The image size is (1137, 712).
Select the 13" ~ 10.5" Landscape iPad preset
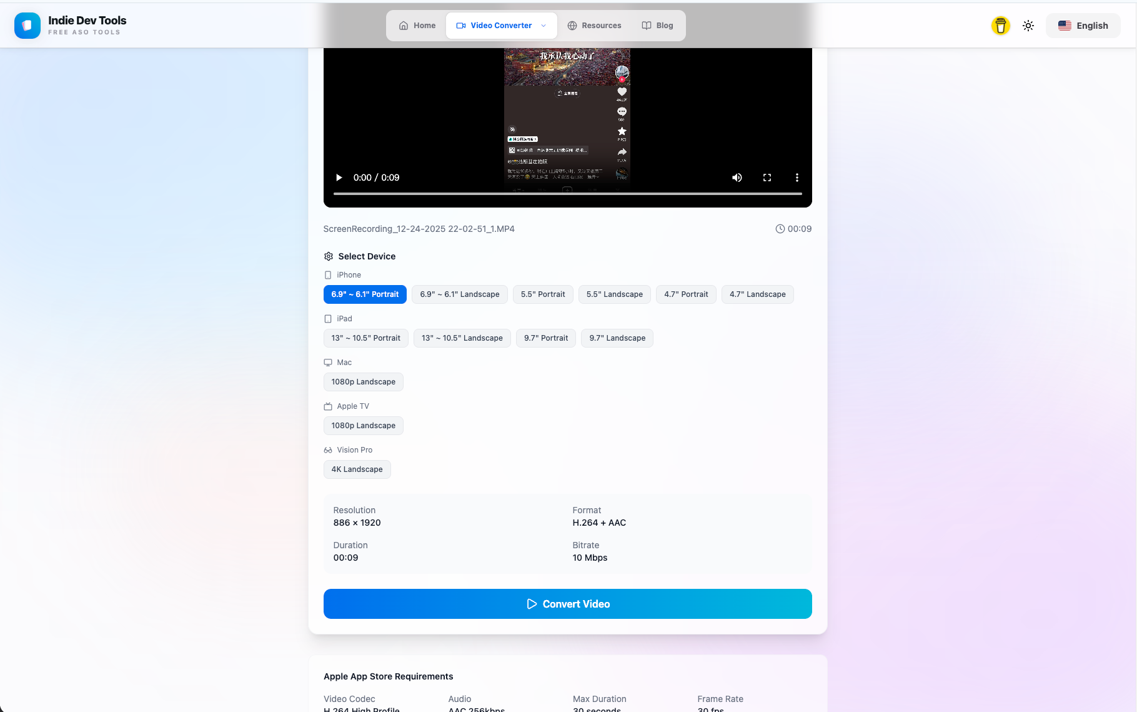462,338
